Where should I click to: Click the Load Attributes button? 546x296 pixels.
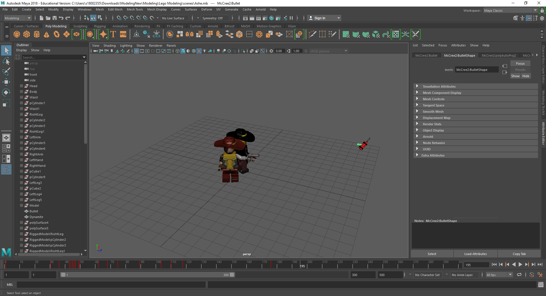tap(475, 254)
